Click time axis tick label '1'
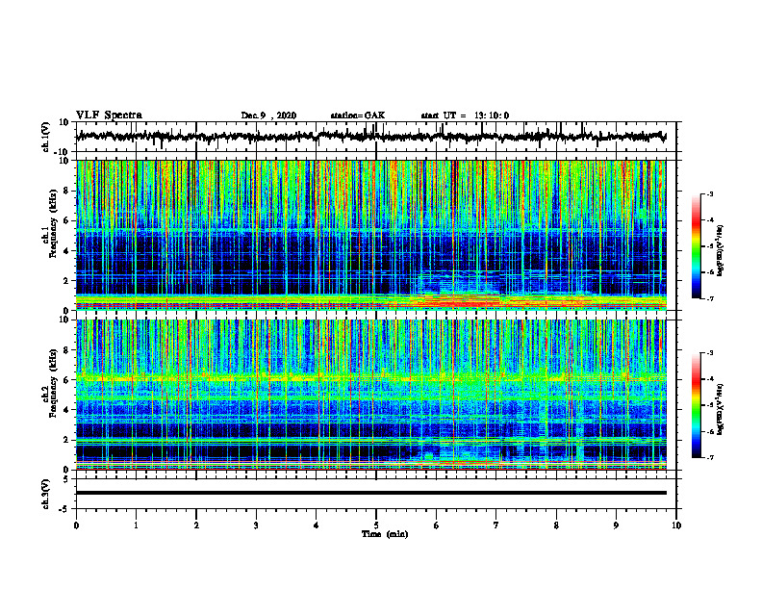The width and height of the screenshot is (762, 589). coord(136,525)
